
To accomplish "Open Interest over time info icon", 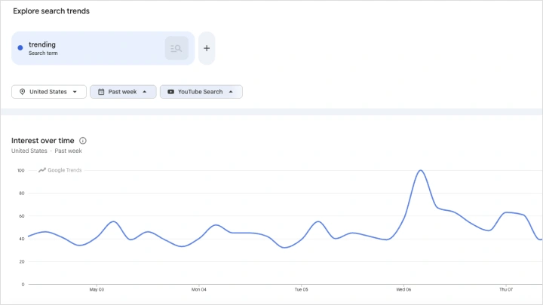I will coord(83,141).
